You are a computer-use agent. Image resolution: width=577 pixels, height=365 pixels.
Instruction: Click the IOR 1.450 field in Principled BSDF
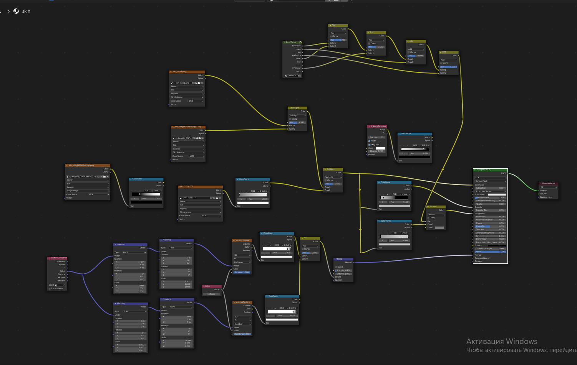pos(491,236)
